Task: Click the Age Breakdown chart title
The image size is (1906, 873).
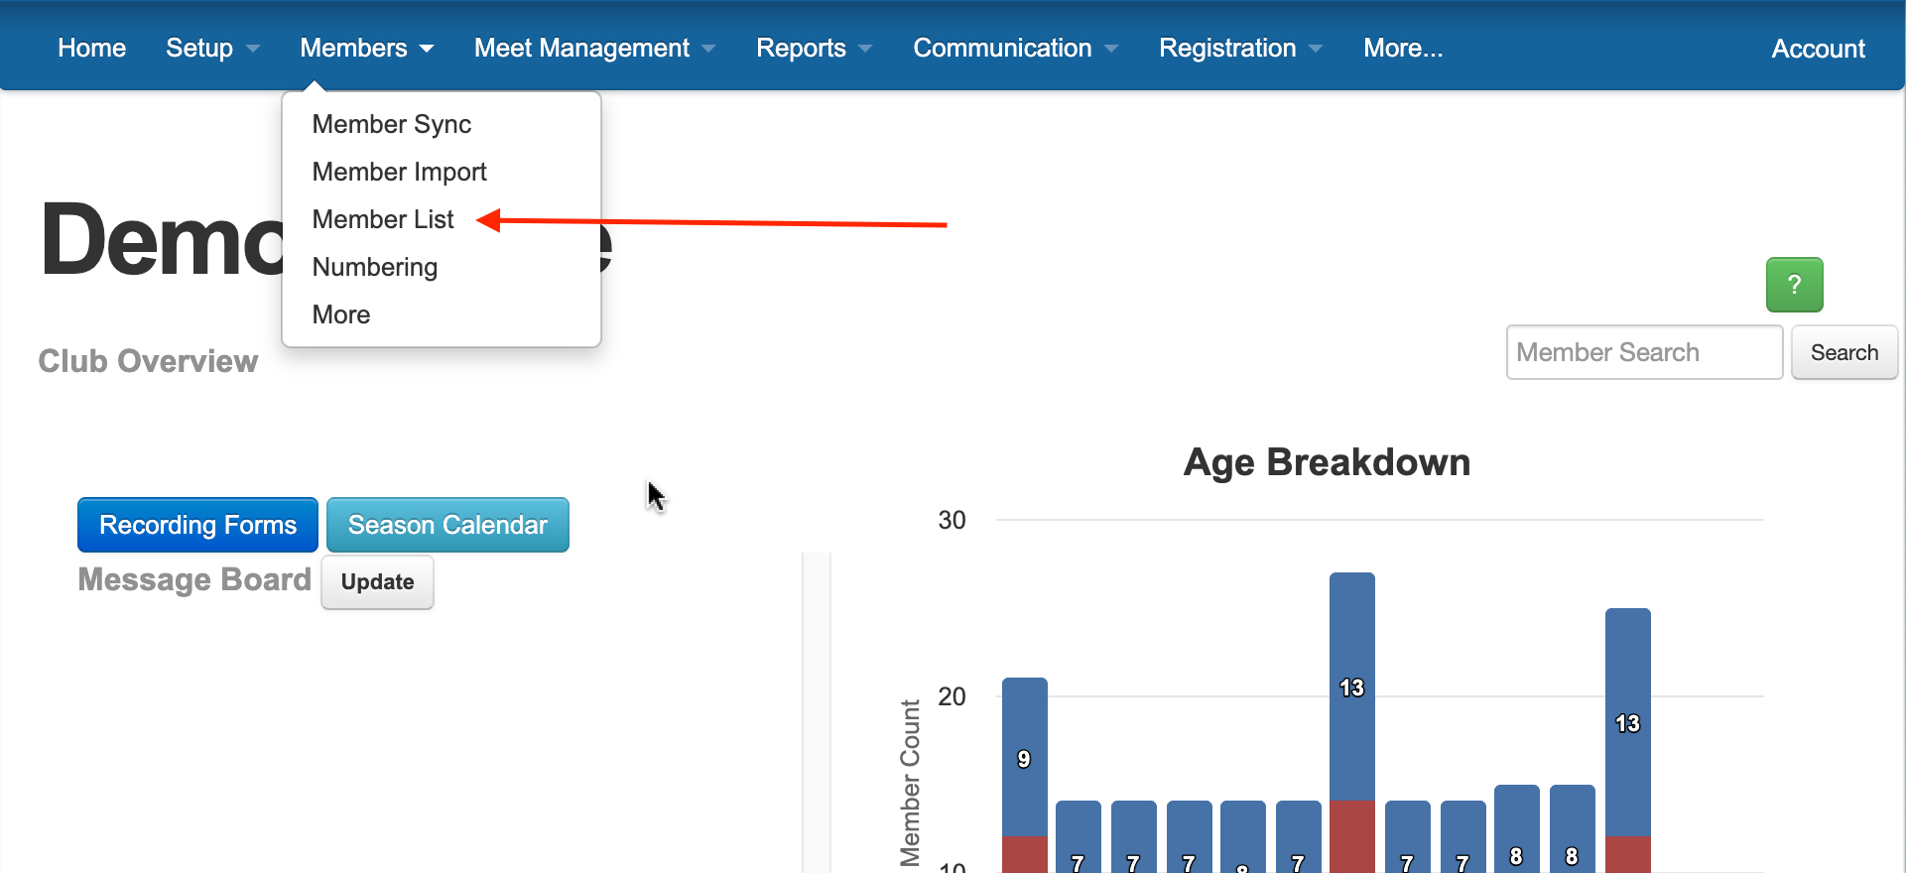Action: (1327, 462)
